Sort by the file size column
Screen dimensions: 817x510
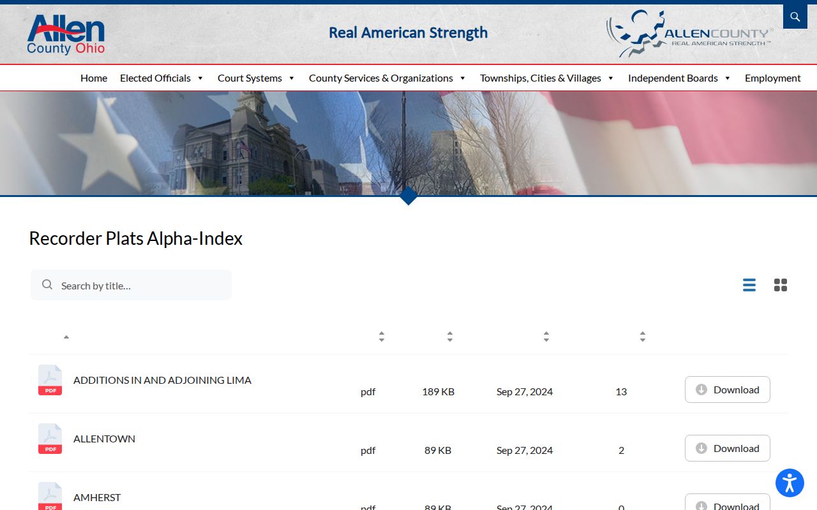coord(449,336)
